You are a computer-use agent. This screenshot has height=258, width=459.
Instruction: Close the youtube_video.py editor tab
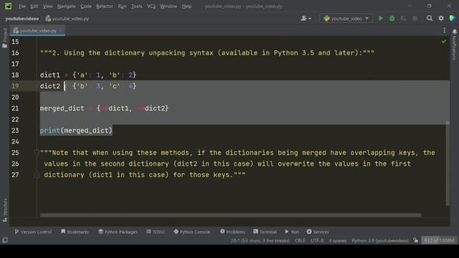coord(61,30)
